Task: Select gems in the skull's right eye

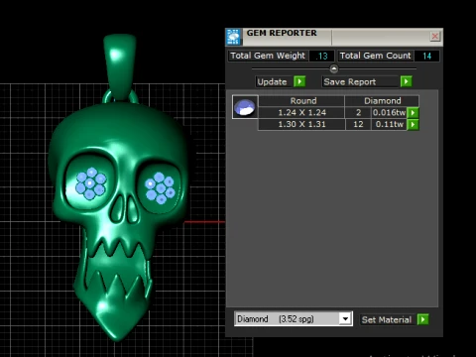Action: (160, 187)
